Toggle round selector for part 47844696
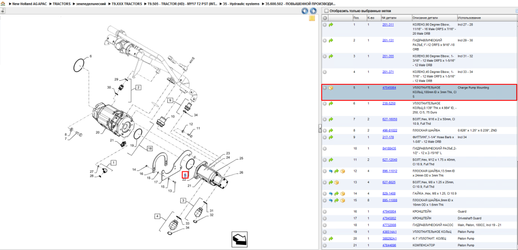The image size is (518, 250). click(325, 245)
